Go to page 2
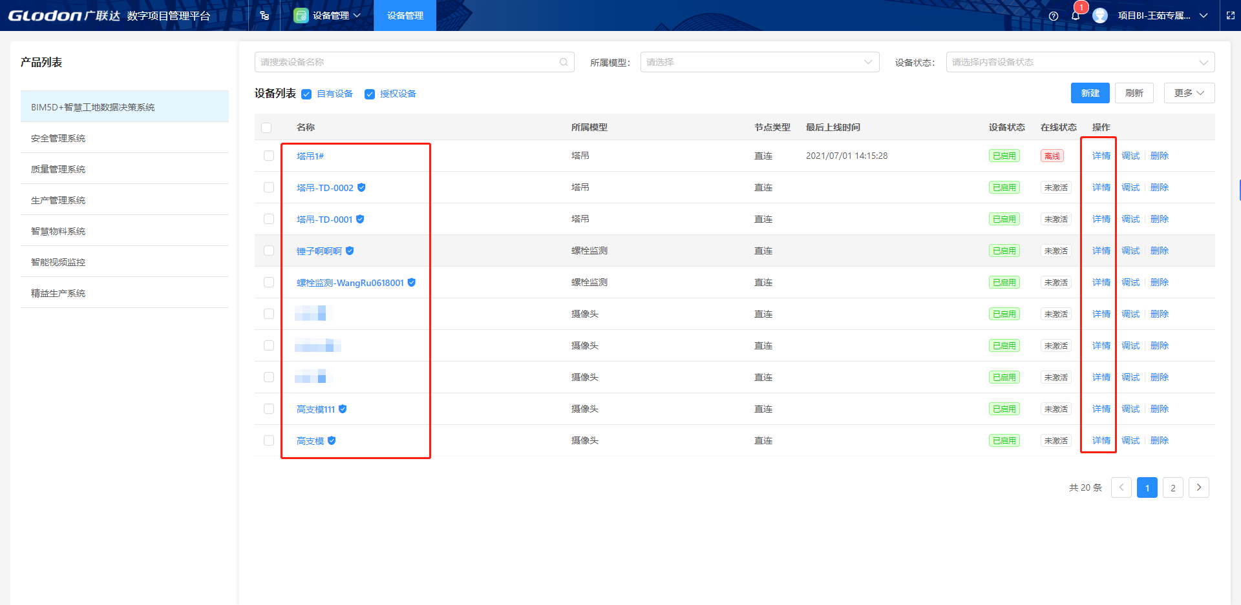1241x605 pixels. coord(1172,487)
